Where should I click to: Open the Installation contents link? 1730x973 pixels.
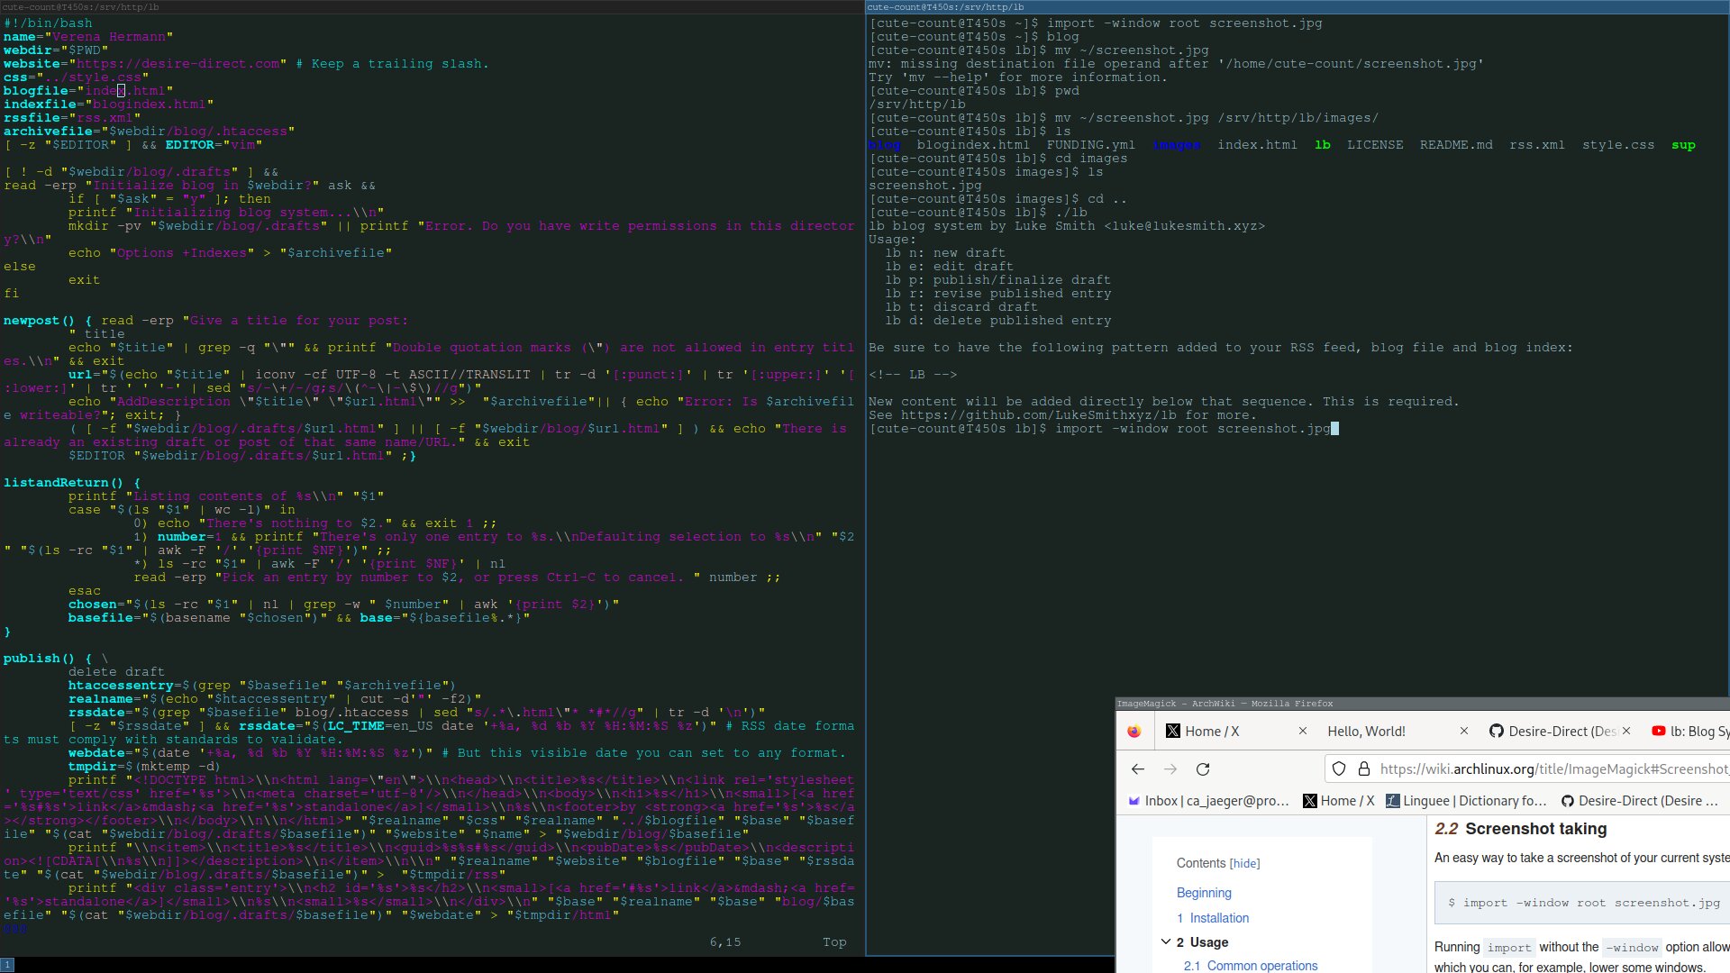click(1218, 918)
